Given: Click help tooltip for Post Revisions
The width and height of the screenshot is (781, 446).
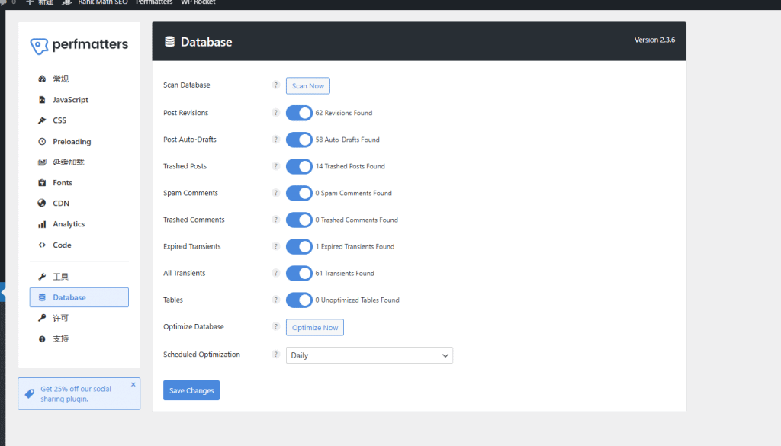Looking at the screenshot, I should coord(276,113).
